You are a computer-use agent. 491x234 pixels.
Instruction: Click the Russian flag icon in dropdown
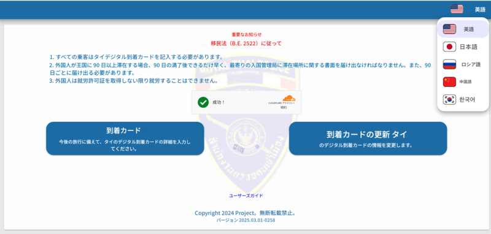[449, 65]
